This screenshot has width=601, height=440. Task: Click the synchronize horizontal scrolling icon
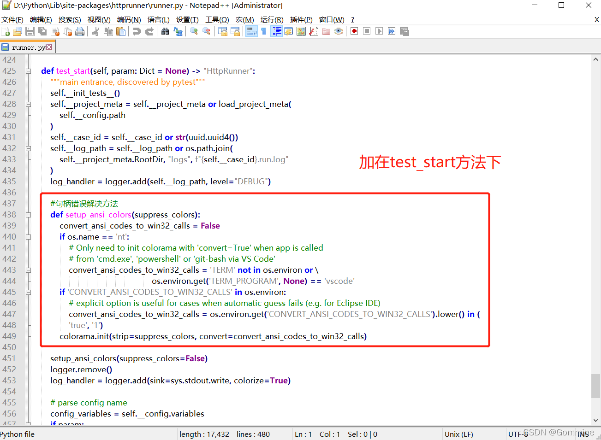coord(235,31)
